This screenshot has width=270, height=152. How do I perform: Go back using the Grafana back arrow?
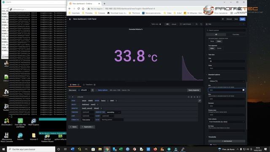[70, 19]
